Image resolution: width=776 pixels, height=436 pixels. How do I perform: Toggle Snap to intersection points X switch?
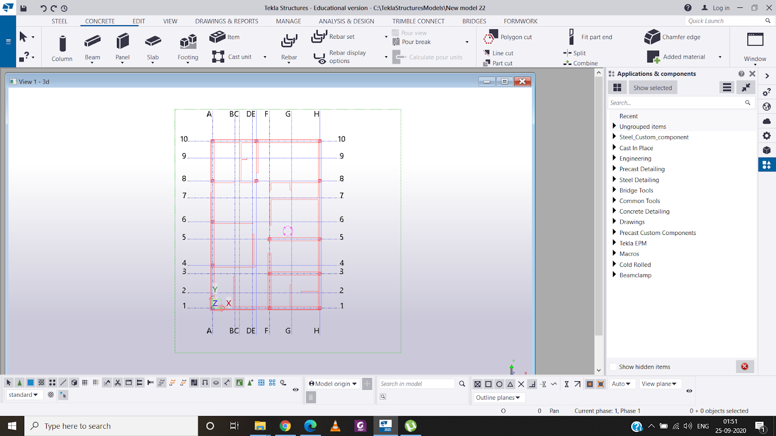click(x=521, y=384)
